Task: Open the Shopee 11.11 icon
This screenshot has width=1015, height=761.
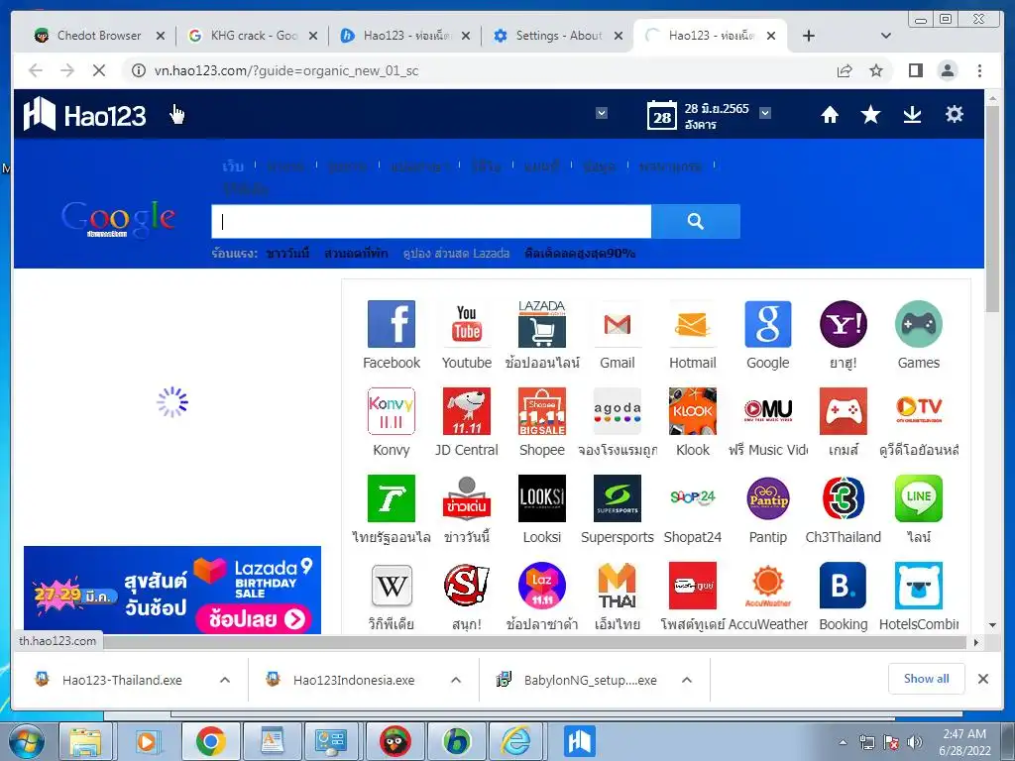Action: (x=542, y=411)
